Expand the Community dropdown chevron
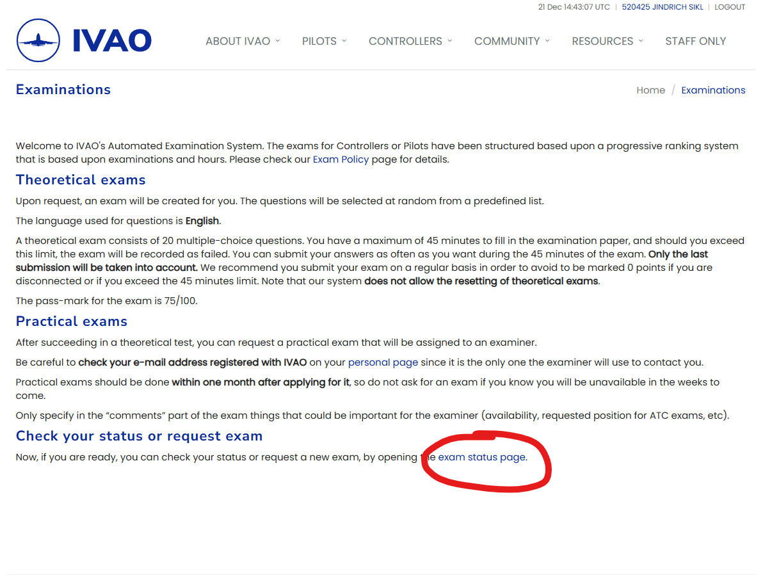 click(547, 40)
